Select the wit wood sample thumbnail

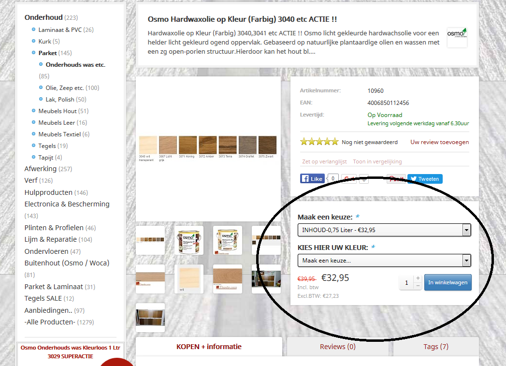click(189, 279)
